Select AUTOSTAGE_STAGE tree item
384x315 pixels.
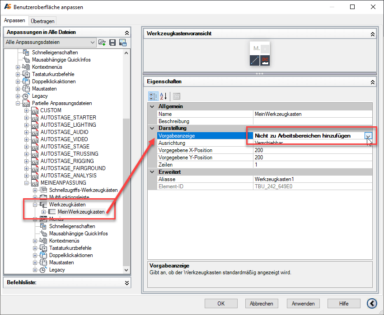click(x=65, y=147)
